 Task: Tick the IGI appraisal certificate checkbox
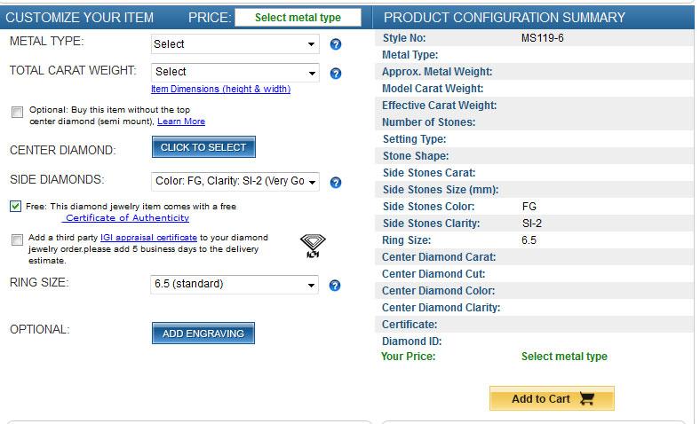click(x=18, y=239)
